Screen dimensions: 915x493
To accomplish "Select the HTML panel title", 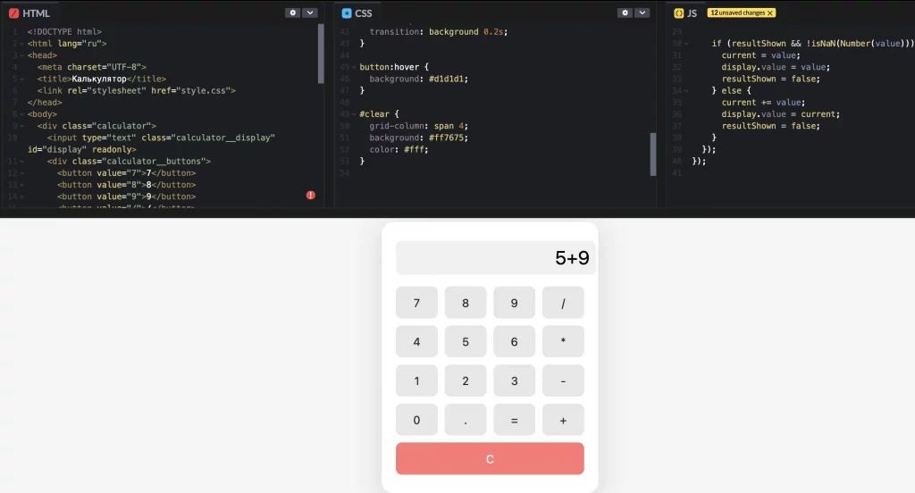I will (x=36, y=13).
